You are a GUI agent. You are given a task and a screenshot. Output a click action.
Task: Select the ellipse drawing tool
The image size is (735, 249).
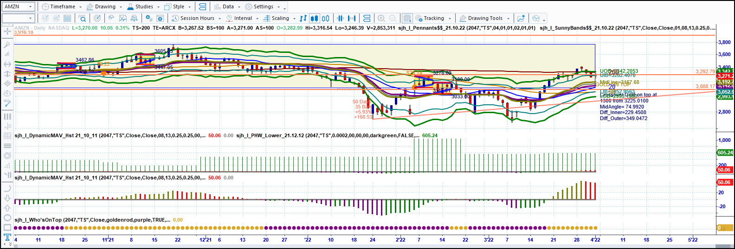(x=7, y=217)
